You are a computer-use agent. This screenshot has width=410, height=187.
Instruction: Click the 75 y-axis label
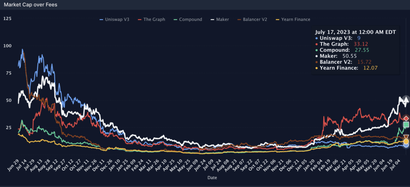(x=8, y=73)
